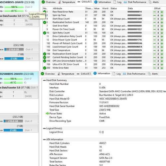Open Alerts tab above the SMART table

coord(154,2)
